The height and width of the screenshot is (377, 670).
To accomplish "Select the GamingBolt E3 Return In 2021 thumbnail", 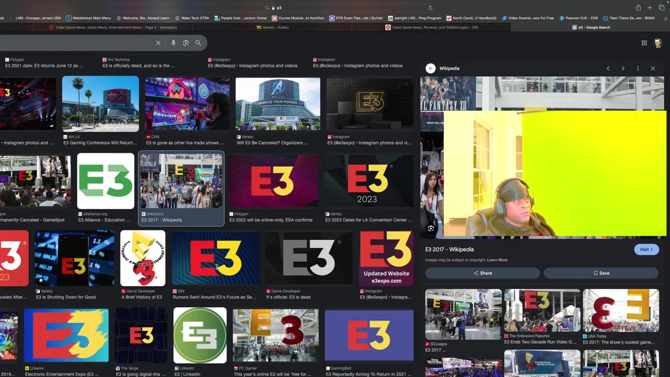I will pos(368,335).
